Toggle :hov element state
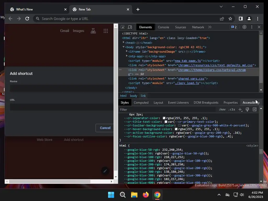Image resolution: width=268 pixels, height=201 pixels. pyautogui.click(x=222, y=110)
